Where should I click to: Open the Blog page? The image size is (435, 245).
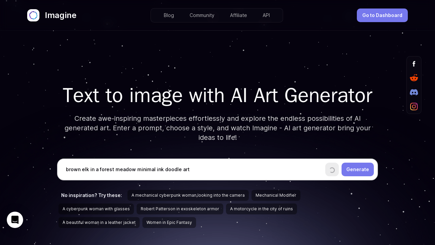point(169,15)
